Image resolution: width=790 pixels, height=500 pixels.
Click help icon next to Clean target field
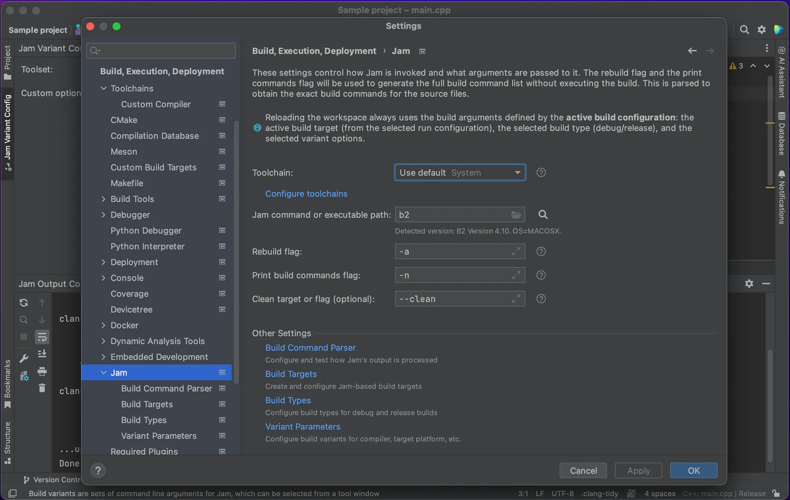[541, 299]
